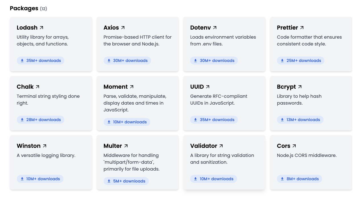Click Validator's "10M+ downloads" text
Screen dimensions: 356x201
217,179
